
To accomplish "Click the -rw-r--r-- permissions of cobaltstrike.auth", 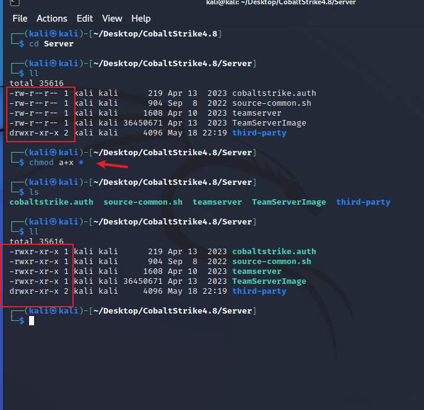I will [34, 93].
